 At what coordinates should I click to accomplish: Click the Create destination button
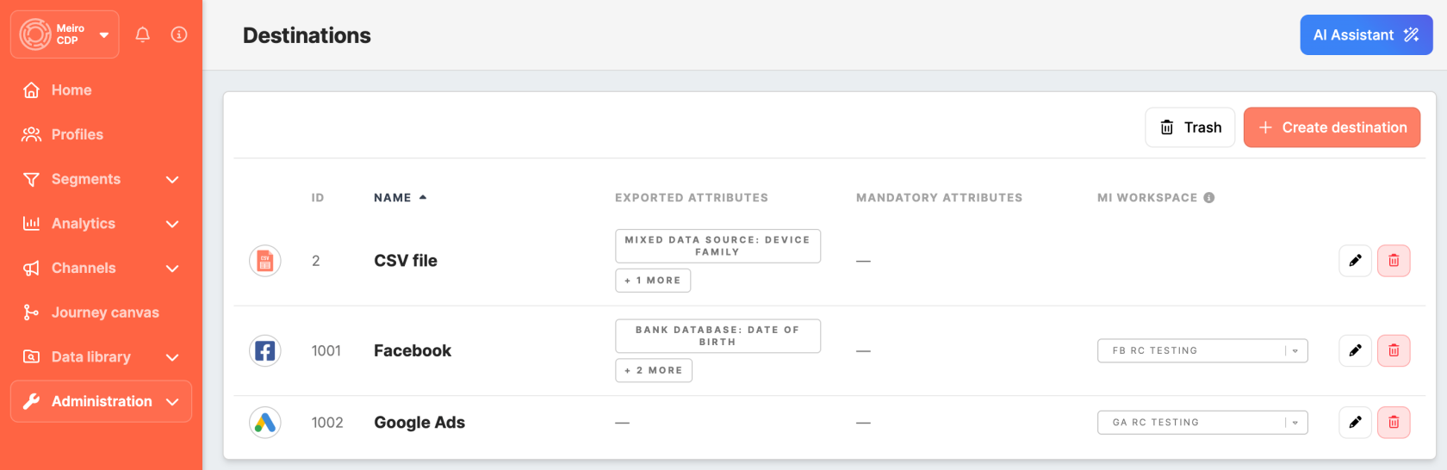pyautogui.click(x=1332, y=127)
